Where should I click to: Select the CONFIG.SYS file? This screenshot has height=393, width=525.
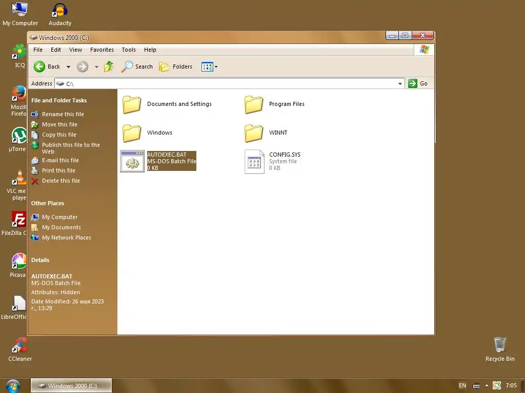(x=273, y=161)
